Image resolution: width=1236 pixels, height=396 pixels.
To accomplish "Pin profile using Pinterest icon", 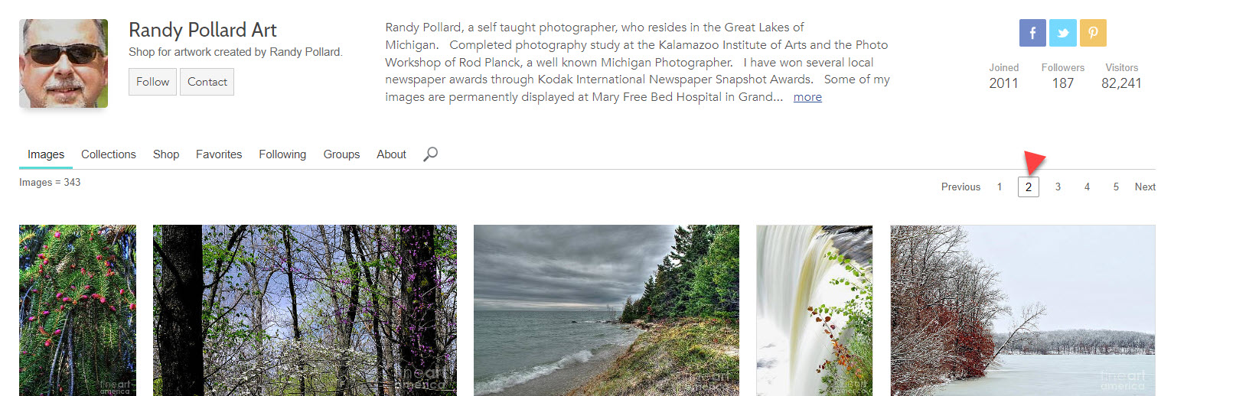I will 1093,33.
